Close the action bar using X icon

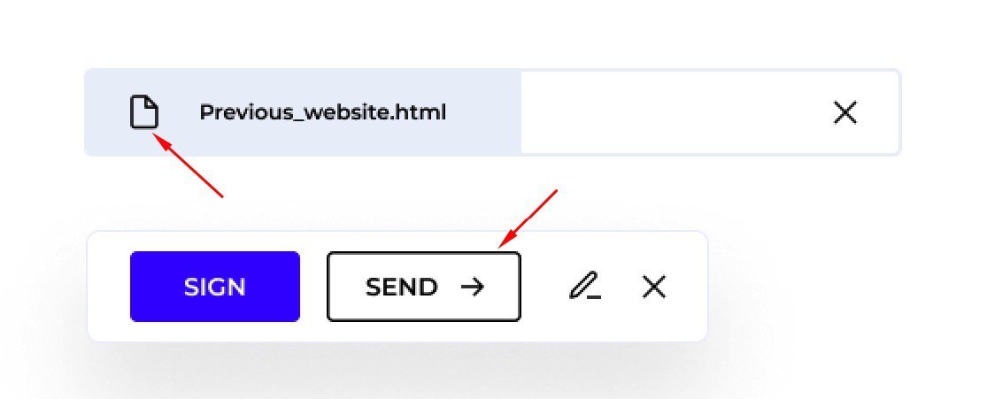pyautogui.click(x=654, y=287)
